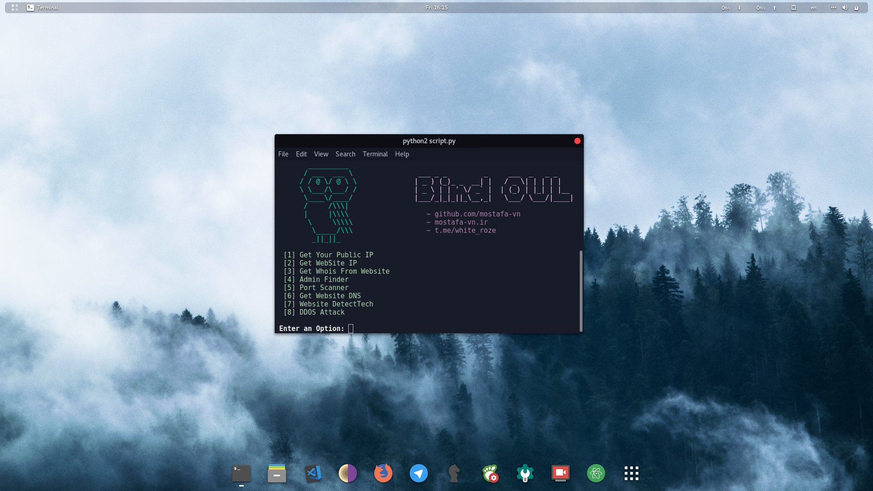
Task: Open the red screen recorder app in the dock
Action: [x=561, y=473]
